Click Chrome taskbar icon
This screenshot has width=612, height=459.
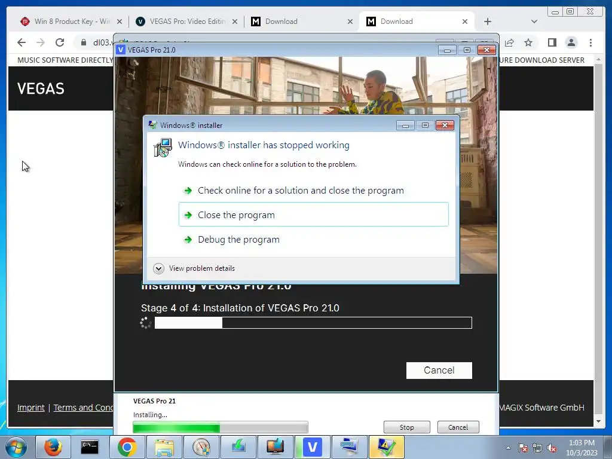pos(127,447)
